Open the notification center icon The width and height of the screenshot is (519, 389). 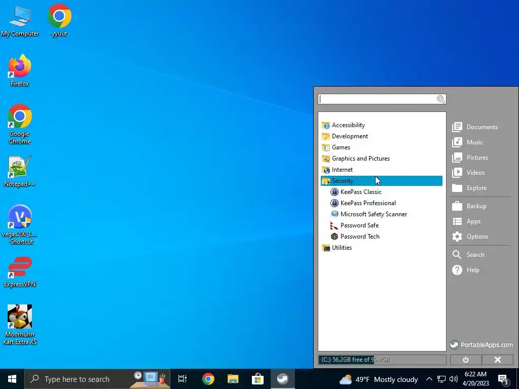503,379
